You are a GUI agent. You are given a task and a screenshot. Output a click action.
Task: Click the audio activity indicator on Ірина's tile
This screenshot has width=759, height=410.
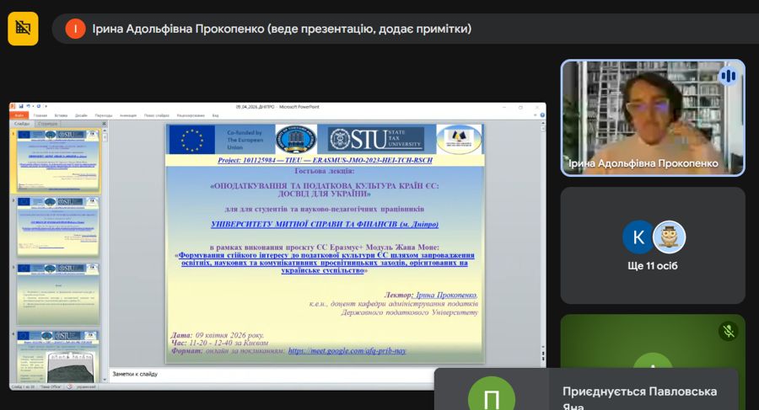coord(727,77)
